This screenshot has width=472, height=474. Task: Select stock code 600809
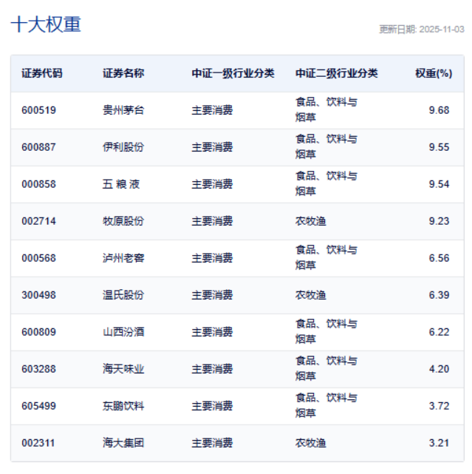38,332
